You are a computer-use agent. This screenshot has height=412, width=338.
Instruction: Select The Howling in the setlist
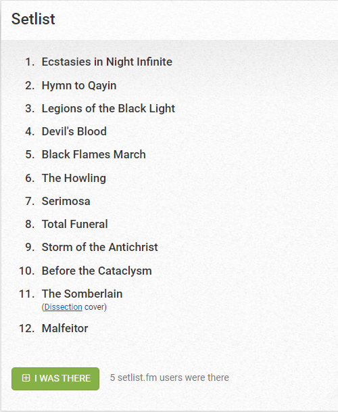coord(74,178)
